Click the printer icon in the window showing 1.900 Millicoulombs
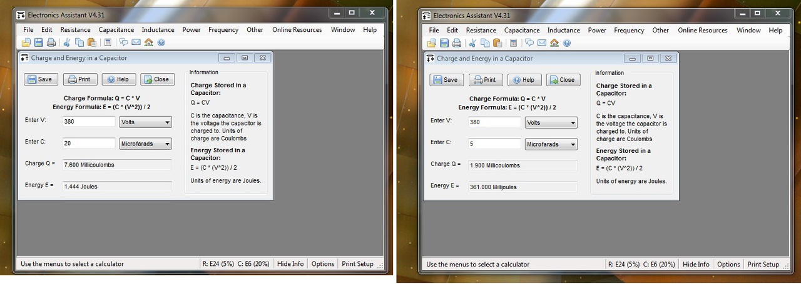The width and height of the screenshot is (801, 284). coord(457,42)
